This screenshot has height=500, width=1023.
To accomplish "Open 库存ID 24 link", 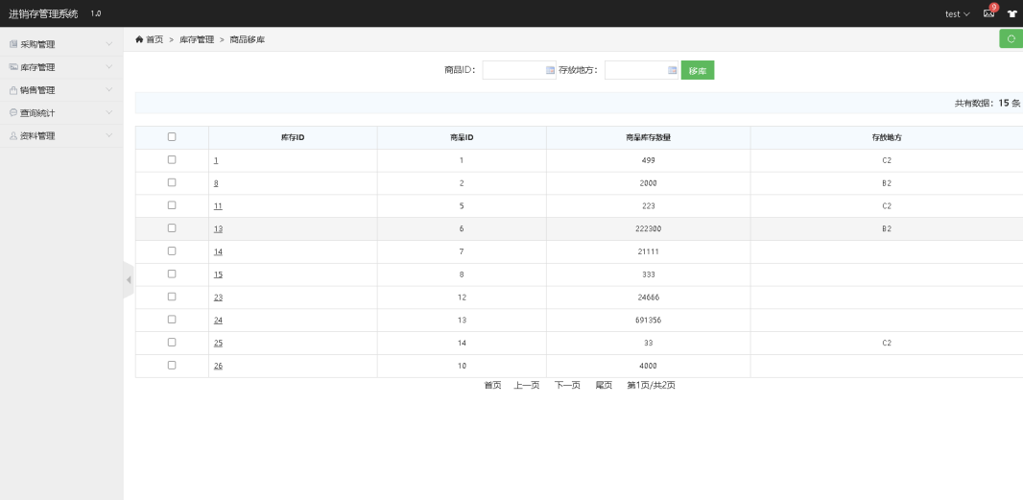I will tap(218, 321).
